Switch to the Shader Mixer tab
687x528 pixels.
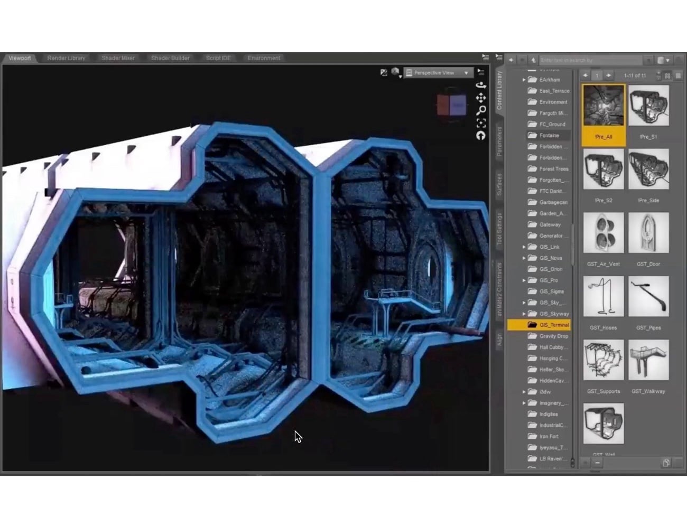pyautogui.click(x=118, y=58)
